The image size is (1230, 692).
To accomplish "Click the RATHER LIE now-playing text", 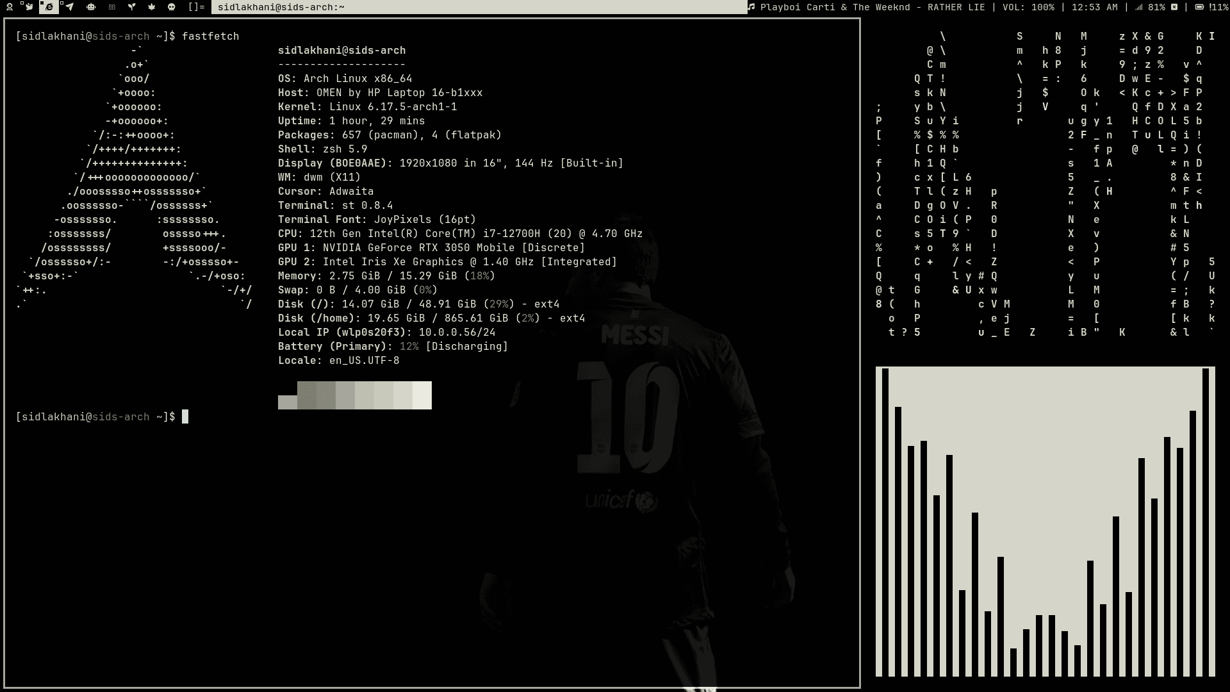I will tap(956, 7).
